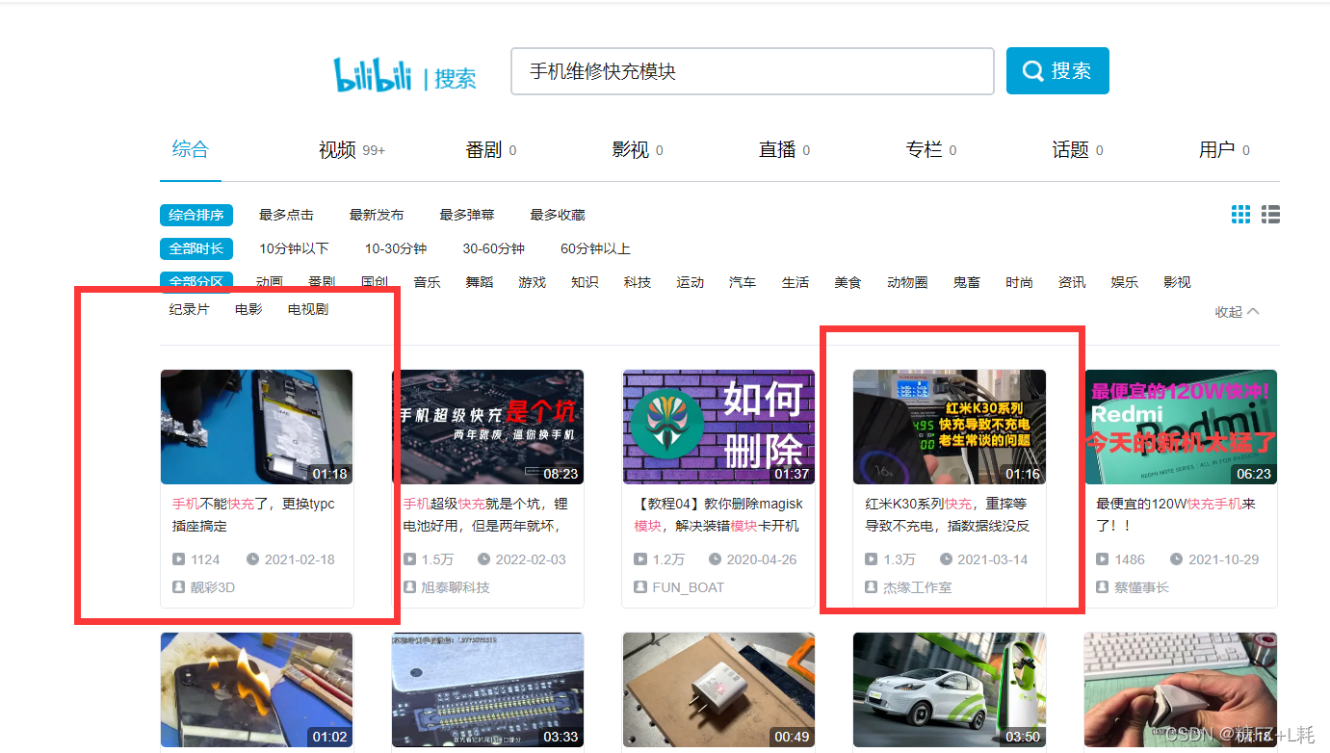
Task: Open 红米K30 video thumbnail 01:16
Action: [950, 427]
